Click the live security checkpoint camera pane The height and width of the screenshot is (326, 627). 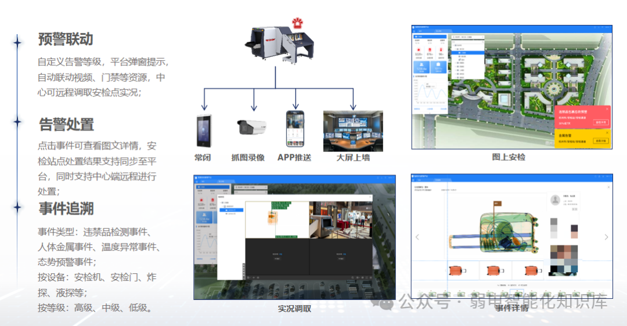click(x=341, y=220)
